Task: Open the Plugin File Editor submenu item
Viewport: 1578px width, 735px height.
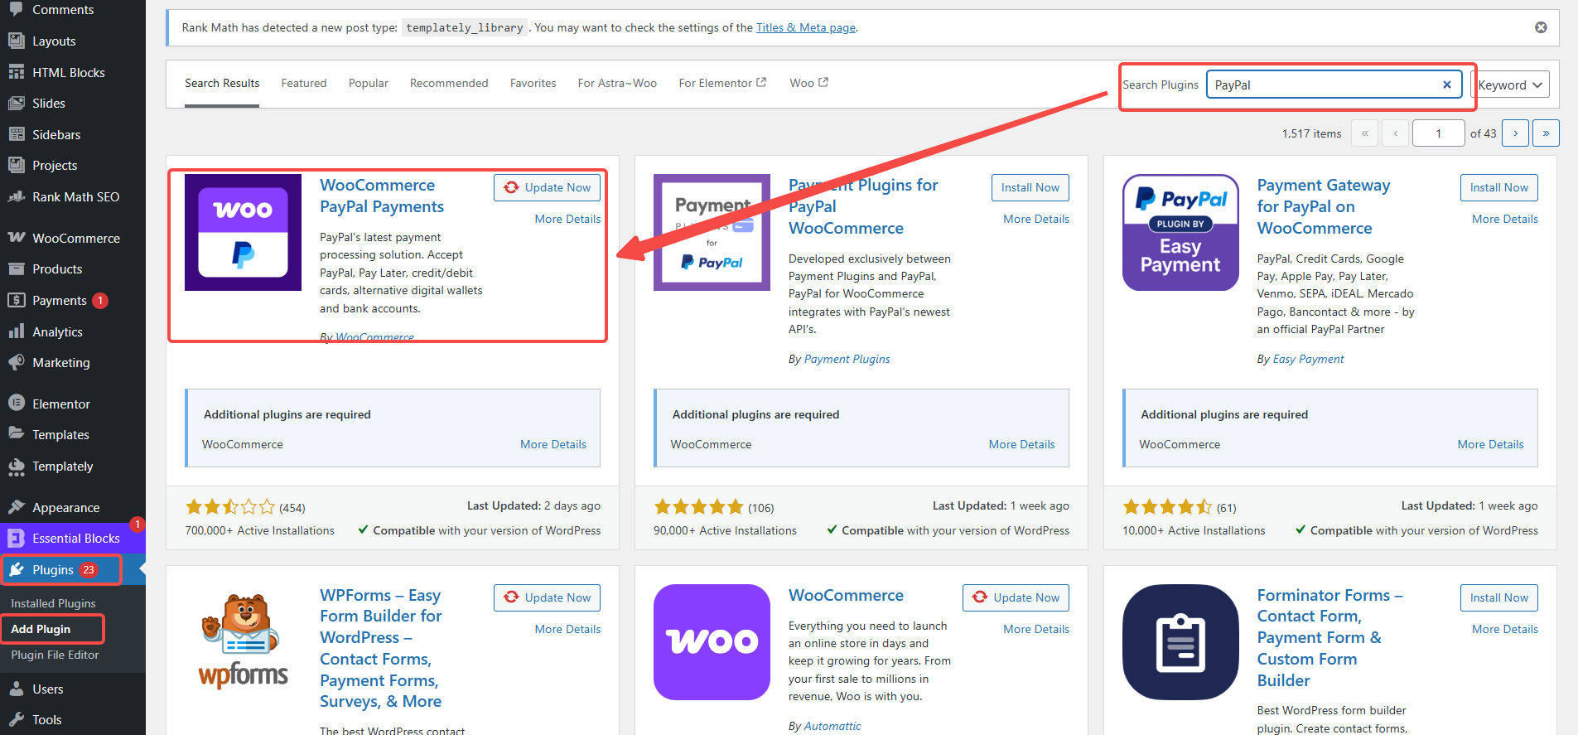Action: (55, 655)
